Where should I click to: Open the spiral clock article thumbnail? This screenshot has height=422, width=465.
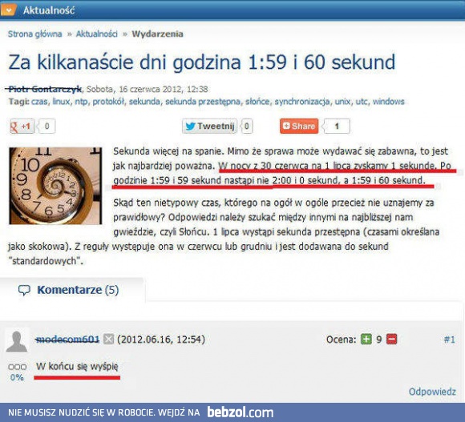(x=55, y=186)
